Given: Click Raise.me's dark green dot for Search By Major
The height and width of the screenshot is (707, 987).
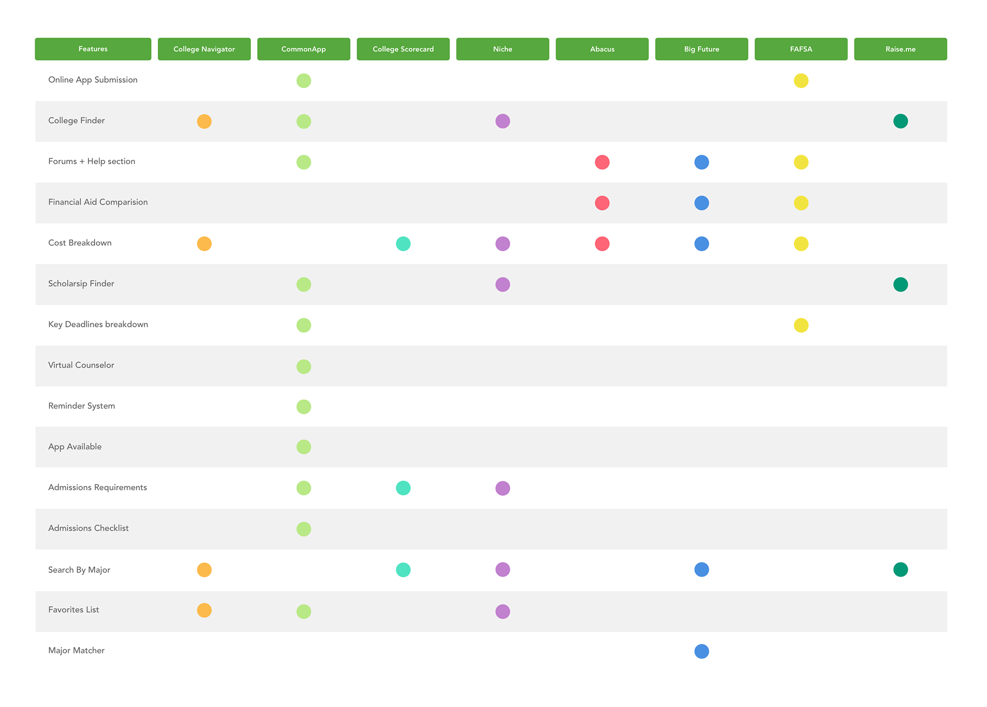Looking at the screenshot, I should pos(901,570).
